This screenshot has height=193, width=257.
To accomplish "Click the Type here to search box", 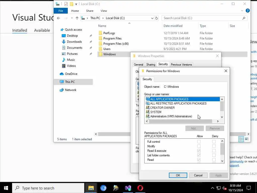I will click(48, 188).
